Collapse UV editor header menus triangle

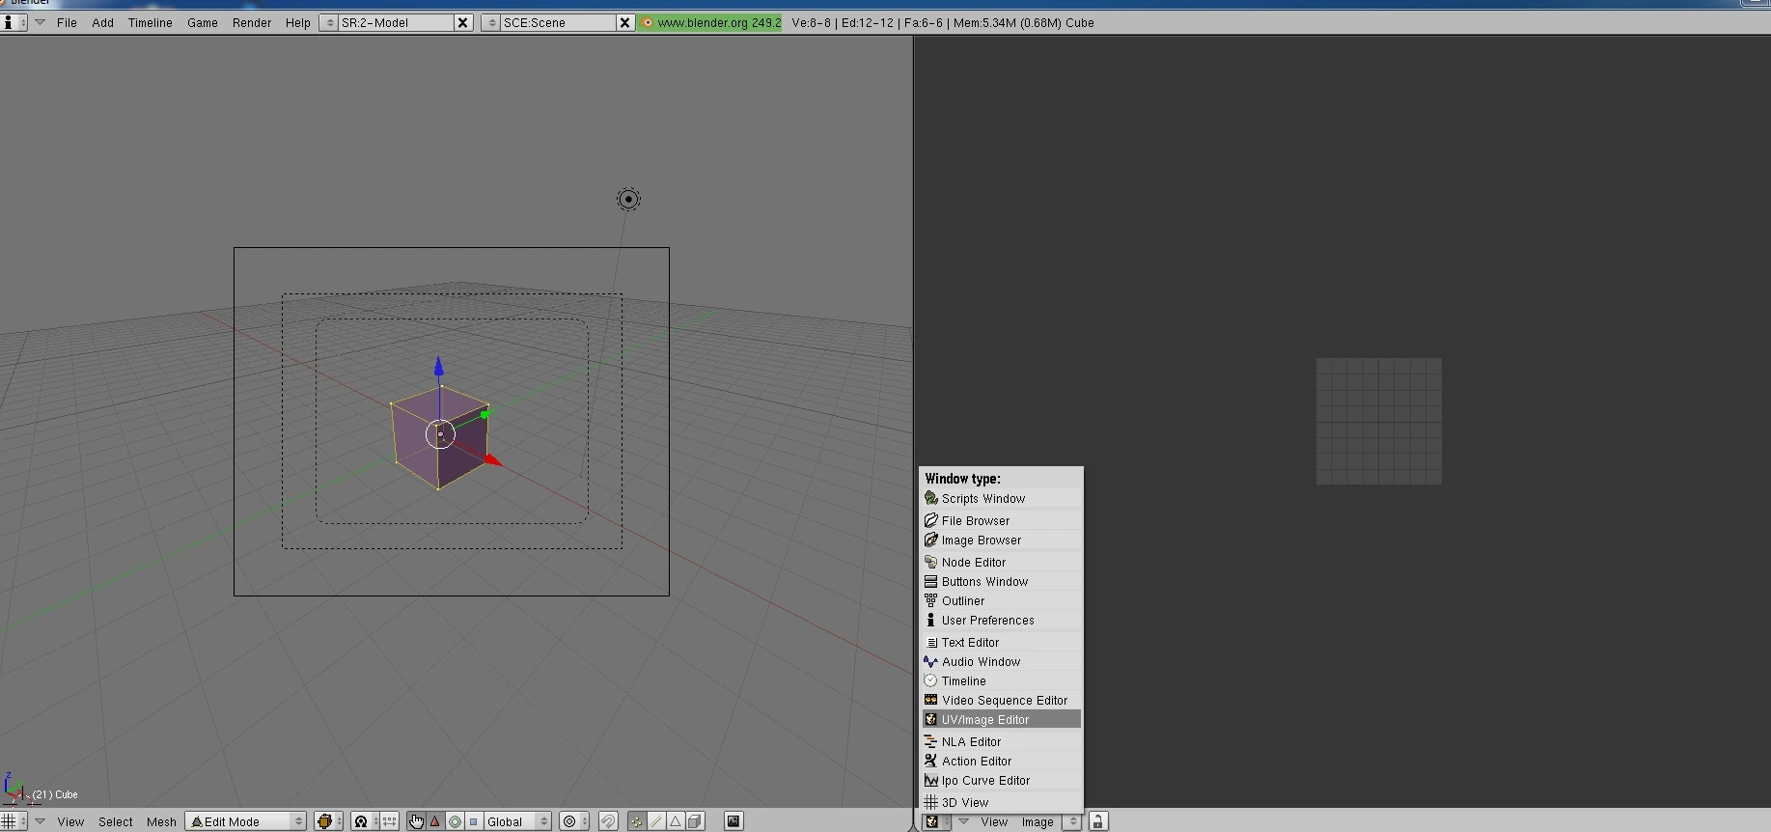963,821
